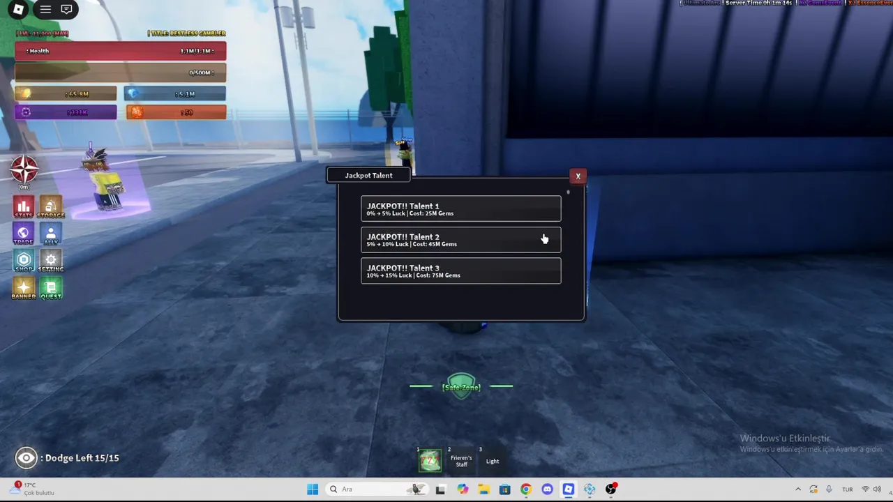Click the Jackpot Talent list scrollbar thumb

[568, 192]
